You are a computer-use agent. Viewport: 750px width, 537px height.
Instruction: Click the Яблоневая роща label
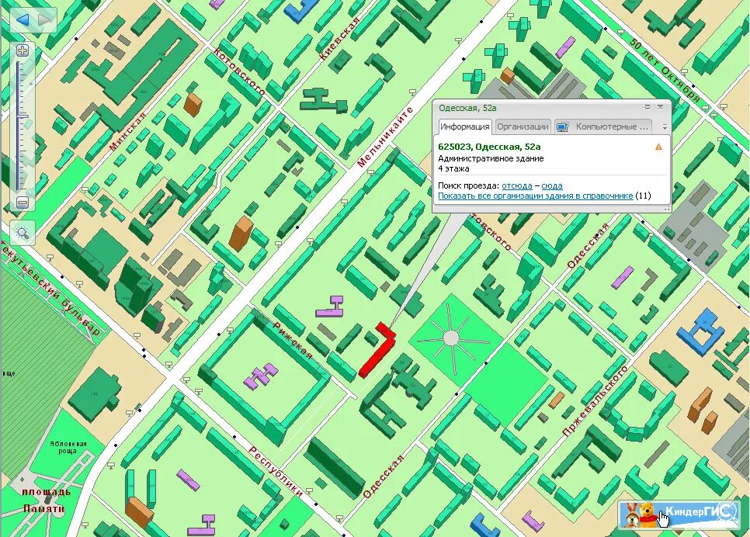tap(68, 447)
